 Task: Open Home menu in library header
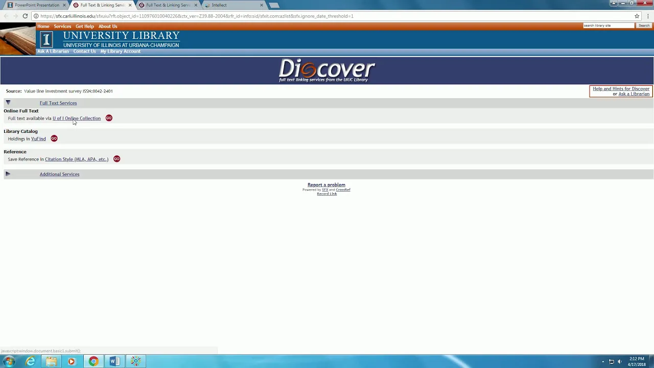[x=43, y=27]
